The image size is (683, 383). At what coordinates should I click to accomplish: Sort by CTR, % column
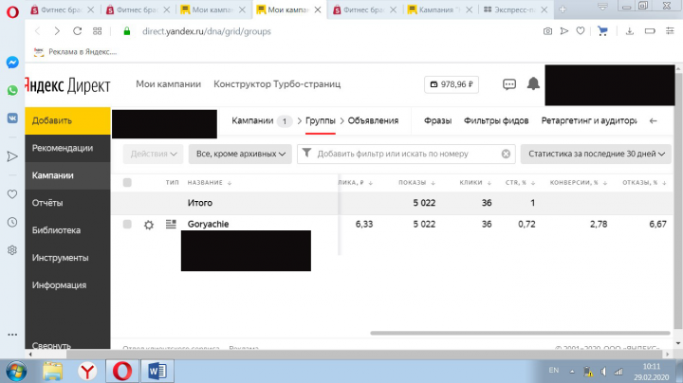(520, 183)
